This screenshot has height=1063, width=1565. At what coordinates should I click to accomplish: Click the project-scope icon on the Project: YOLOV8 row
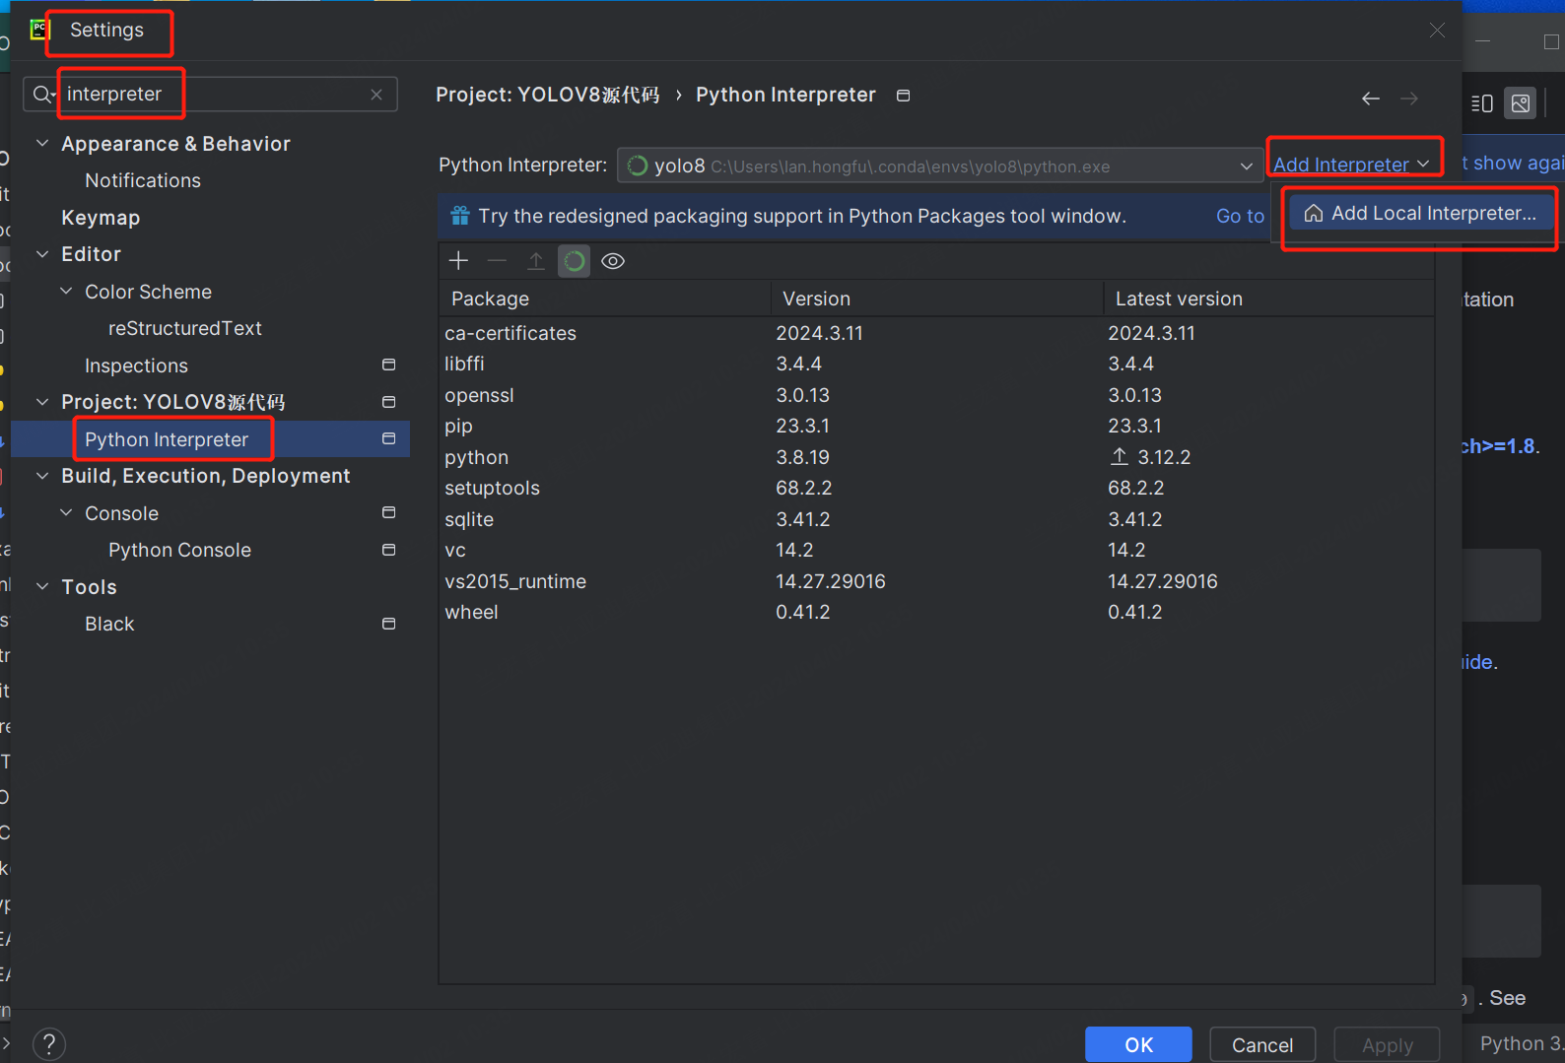point(388,402)
